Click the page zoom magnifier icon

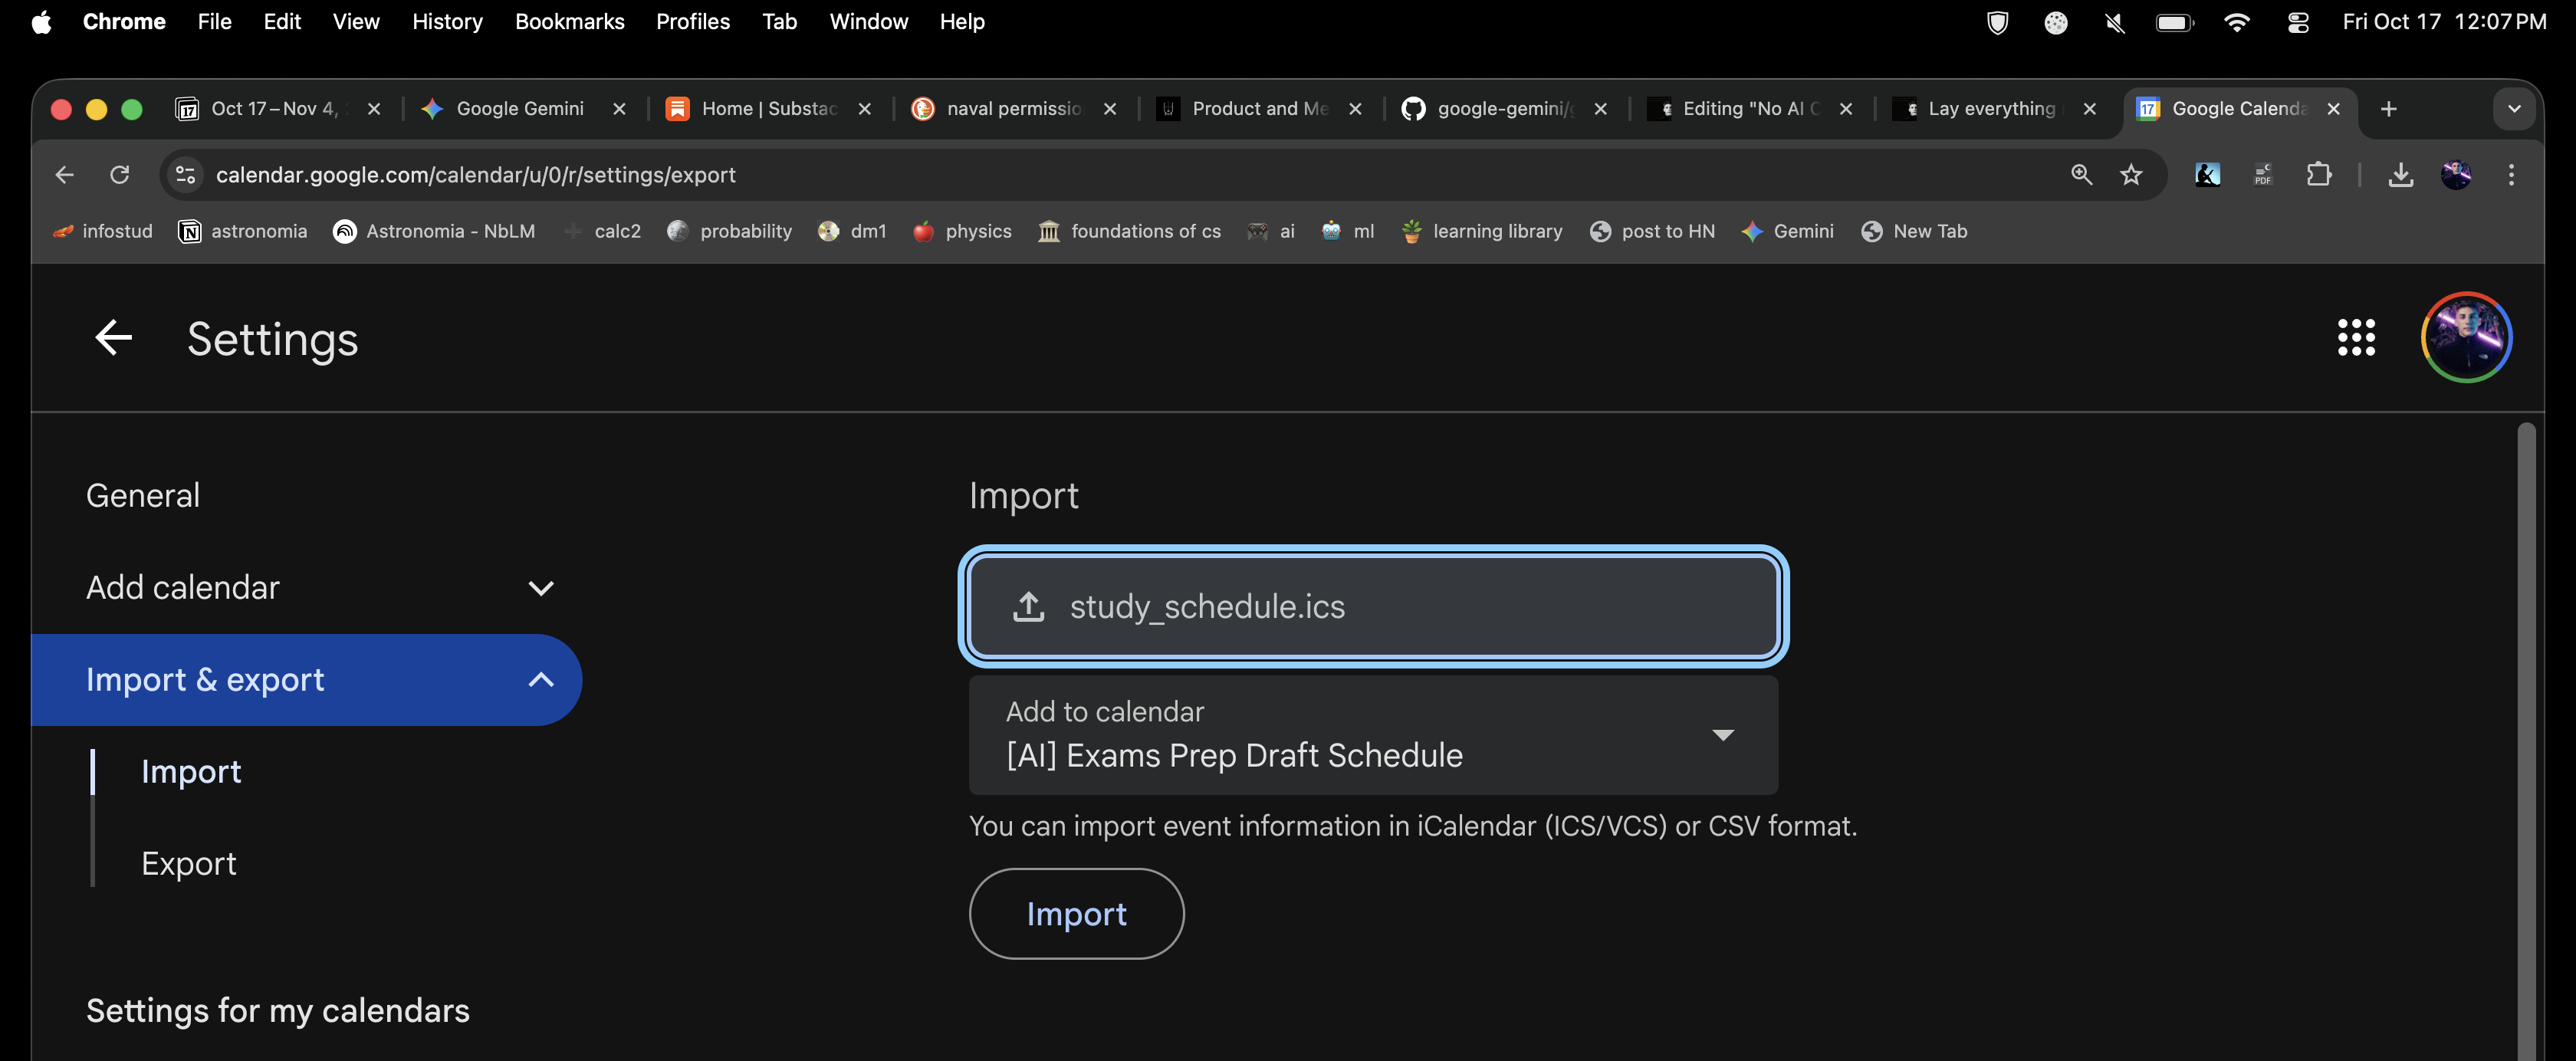[2081, 175]
